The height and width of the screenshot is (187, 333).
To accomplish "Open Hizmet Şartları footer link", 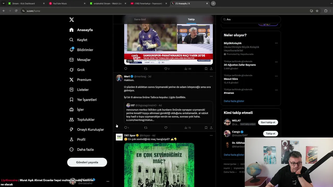I will point(230,164).
